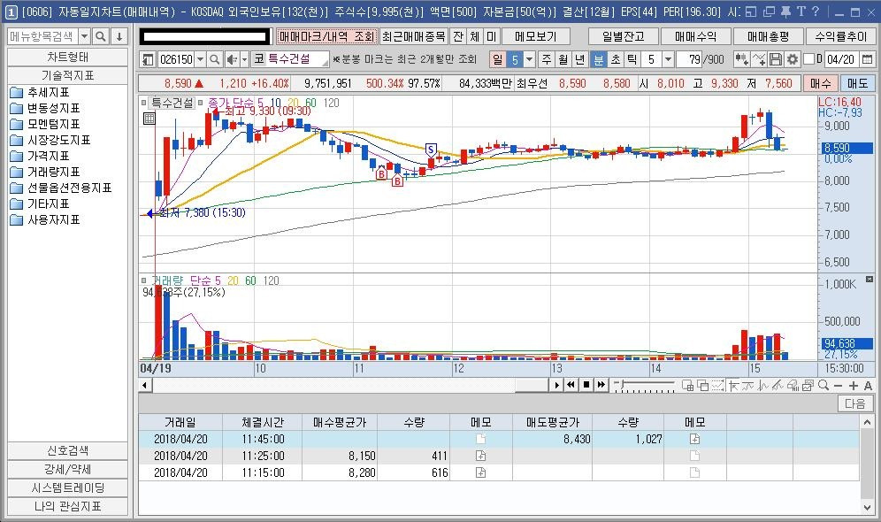Click the layout icon left of stock code 026150

148,59
